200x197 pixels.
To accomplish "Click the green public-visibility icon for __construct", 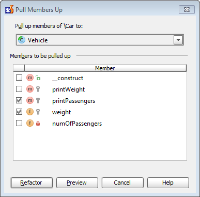I will pyautogui.click(x=38, y=78).
